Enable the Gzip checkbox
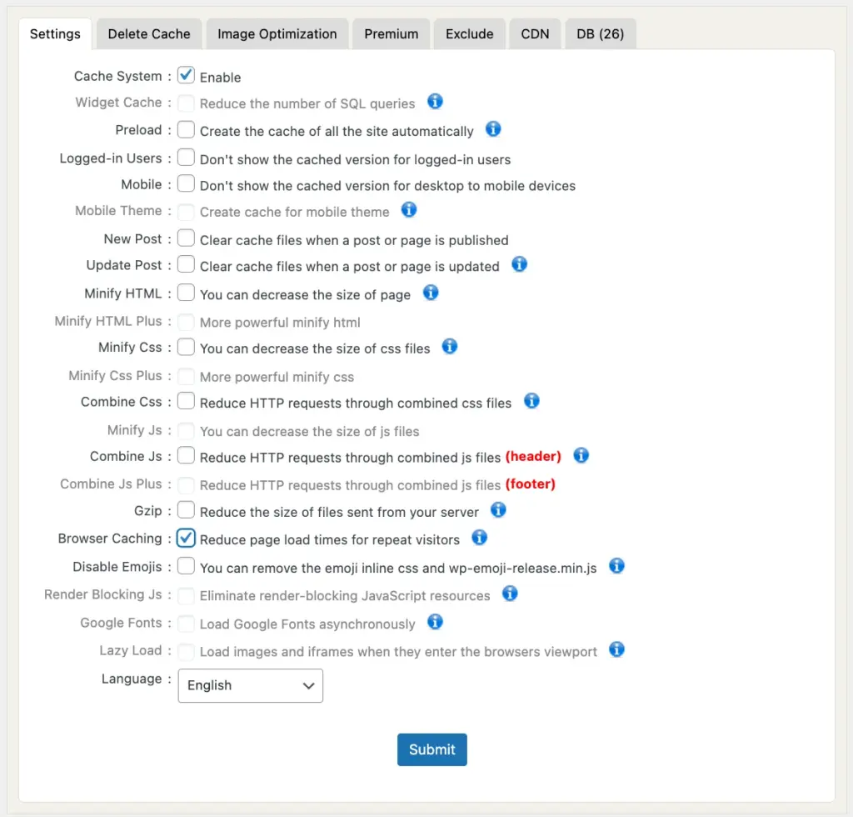 [x=186, y=510]
